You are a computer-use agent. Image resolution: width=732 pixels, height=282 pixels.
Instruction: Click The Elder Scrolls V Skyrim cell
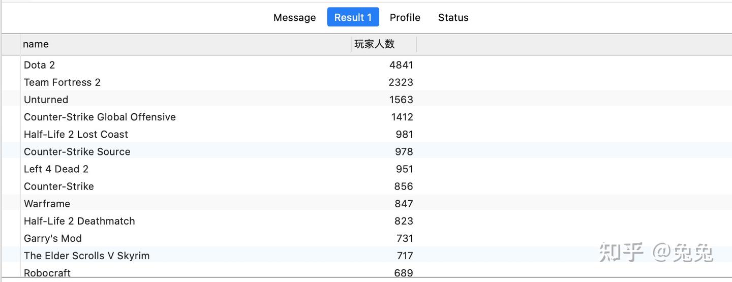click(86, 256)
